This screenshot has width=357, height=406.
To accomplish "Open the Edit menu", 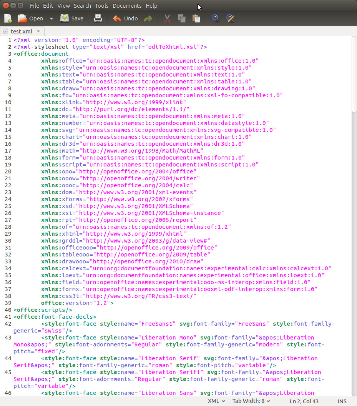I will pyautogui.click(x=48, y=6).
